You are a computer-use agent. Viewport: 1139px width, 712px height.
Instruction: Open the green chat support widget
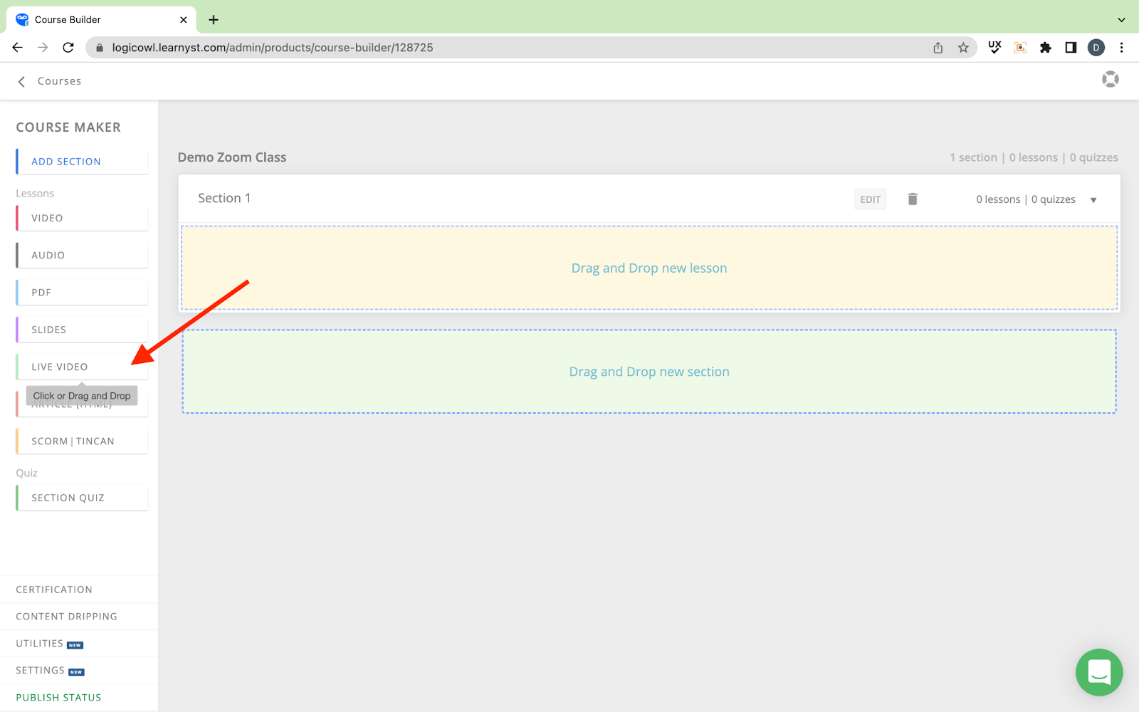click(x=1098, y=672)
